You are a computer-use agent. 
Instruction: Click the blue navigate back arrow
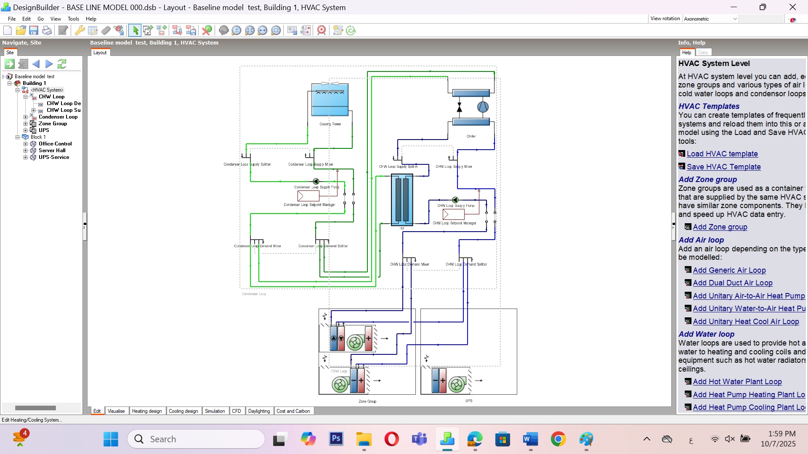(36, 64)
